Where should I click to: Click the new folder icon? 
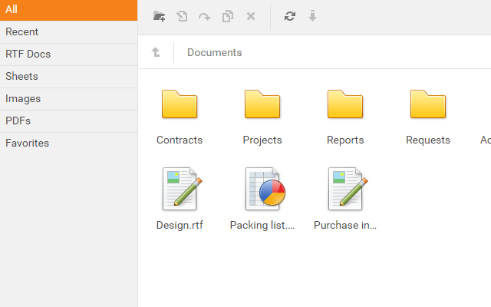(159, 16)
